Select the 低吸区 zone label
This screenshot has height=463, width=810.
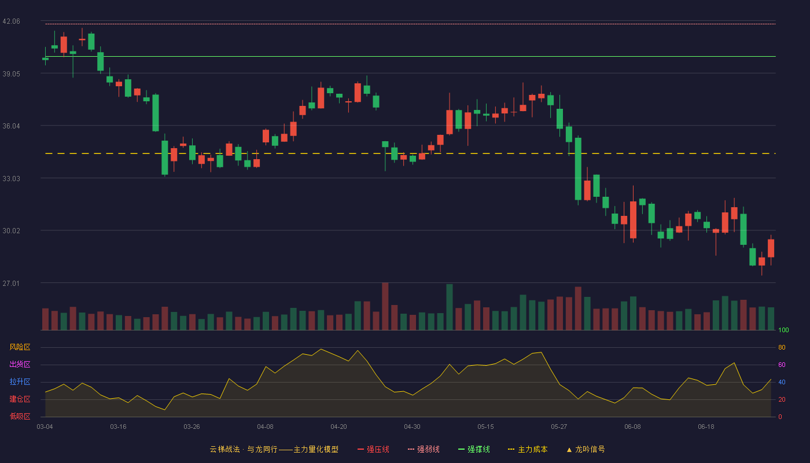(x=20, y=417)
